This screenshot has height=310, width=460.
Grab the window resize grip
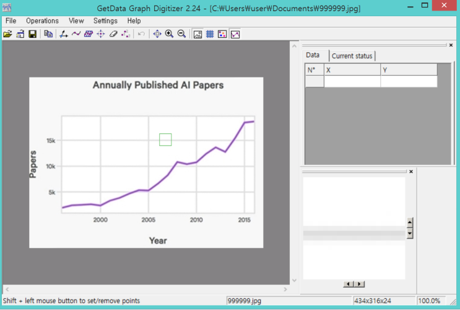click(454, 302)
